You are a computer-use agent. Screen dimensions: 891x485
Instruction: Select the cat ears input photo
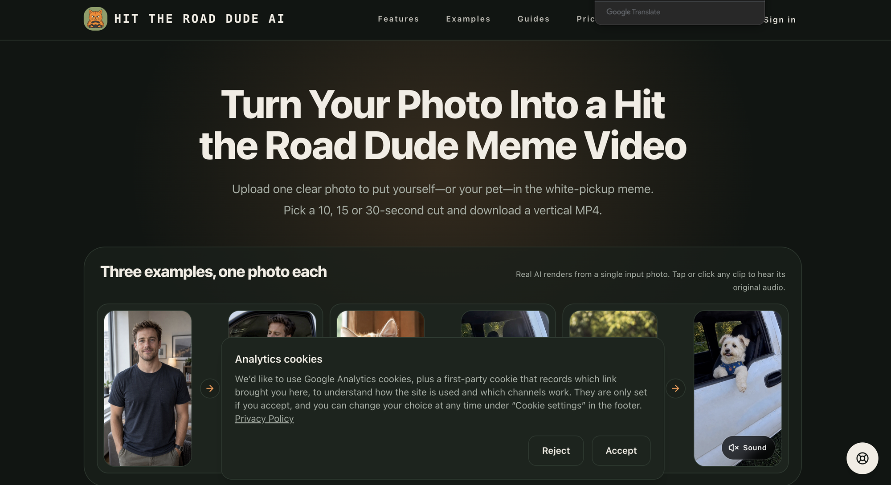(380, 324)
